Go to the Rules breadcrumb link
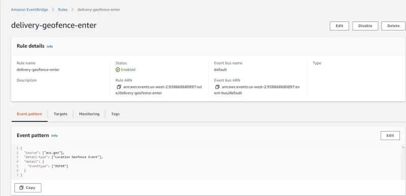Screen dimensions: 406x196 pos(62,10)
